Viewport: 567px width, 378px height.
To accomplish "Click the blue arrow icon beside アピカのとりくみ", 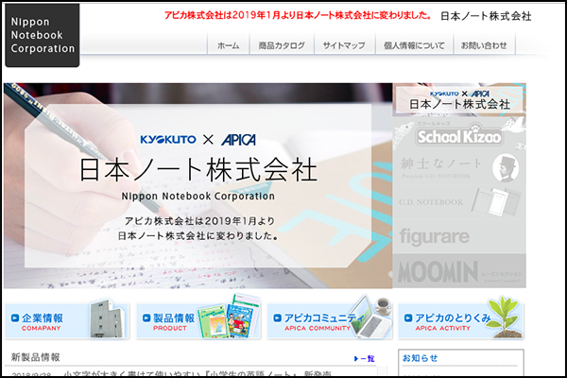I will point(408,318).
